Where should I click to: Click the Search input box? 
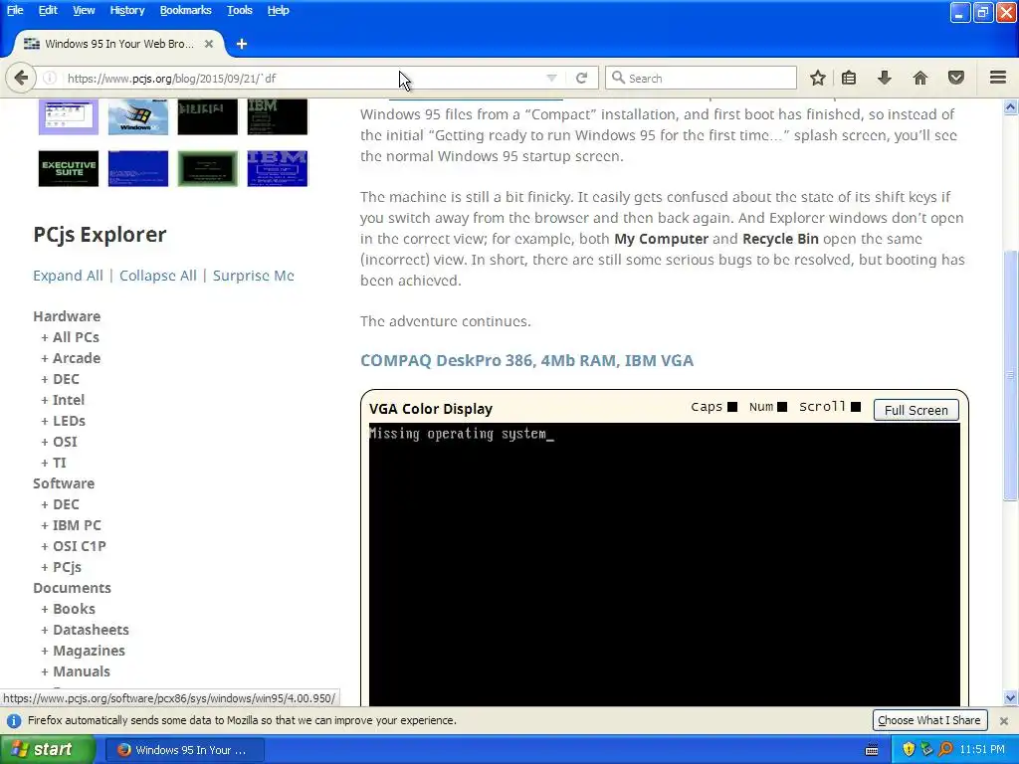coord(701,78)
